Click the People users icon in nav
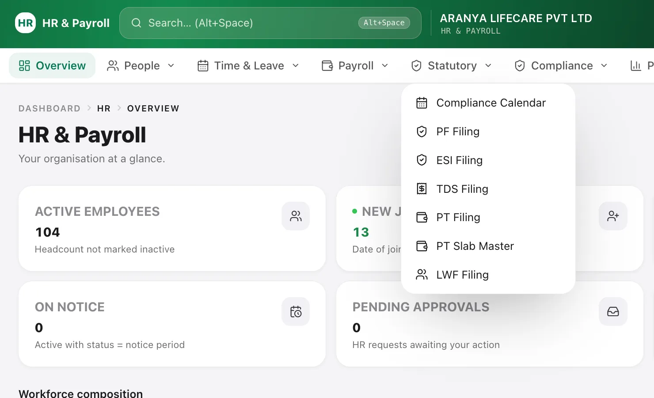The width and height of the screenshot is (654, 398). pyautogui.click(x=113, y=65)
